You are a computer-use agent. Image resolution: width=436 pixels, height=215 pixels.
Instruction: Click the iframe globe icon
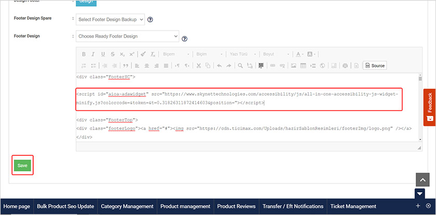[x=322, y=66]
